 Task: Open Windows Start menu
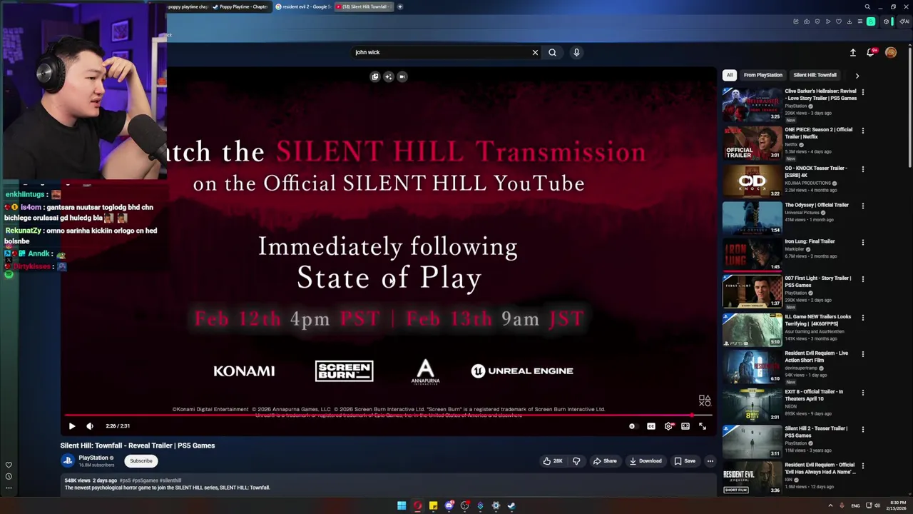click(x=402, y=506)
